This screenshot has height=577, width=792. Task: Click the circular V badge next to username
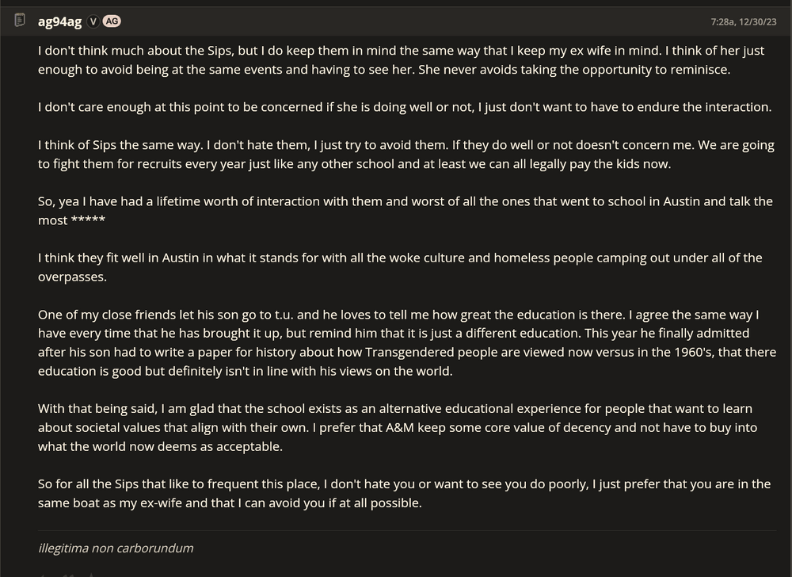coord(93,21)
